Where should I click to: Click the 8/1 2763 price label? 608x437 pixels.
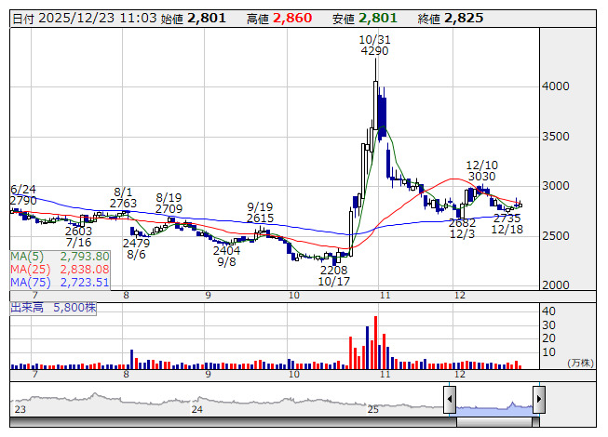click(123, 196)
